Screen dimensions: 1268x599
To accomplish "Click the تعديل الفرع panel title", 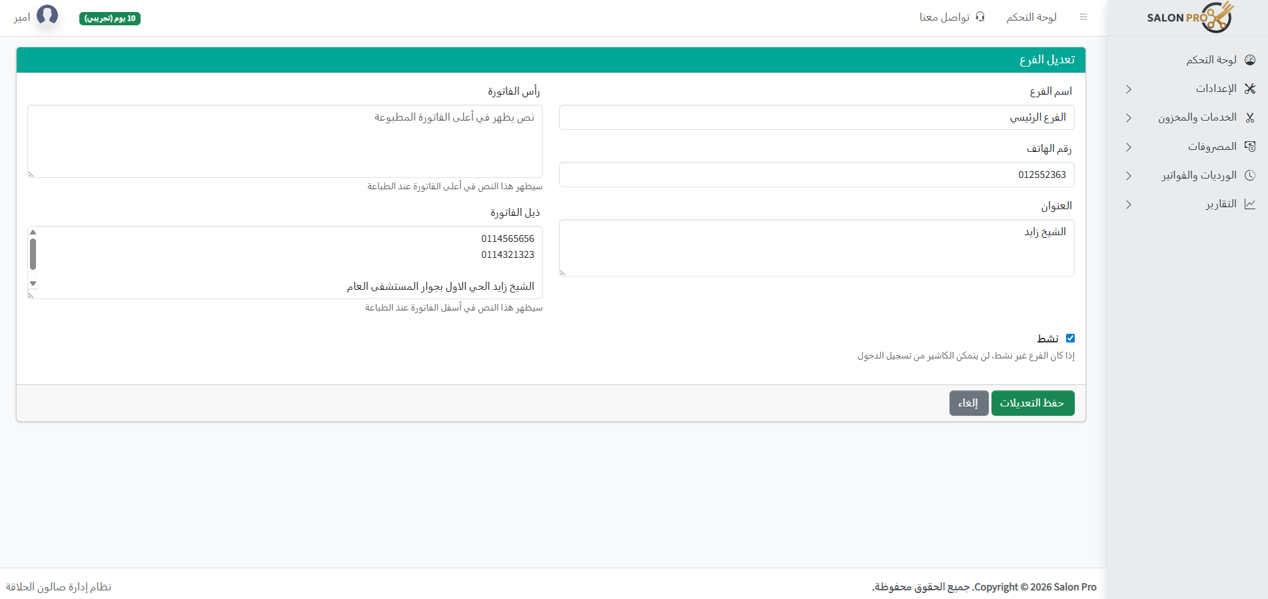I will (x=1047, y=60).
